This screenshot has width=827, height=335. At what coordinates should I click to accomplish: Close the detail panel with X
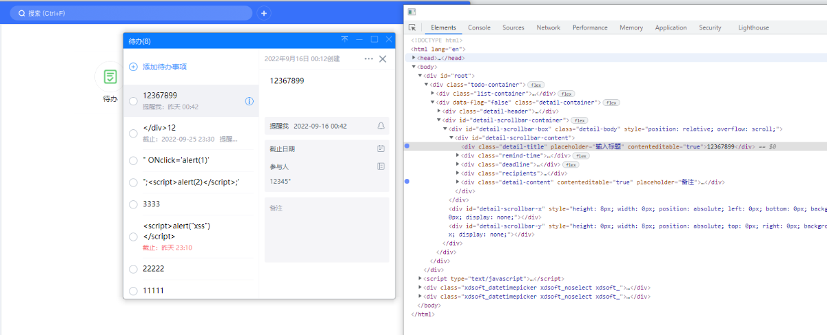coord(383,59)
